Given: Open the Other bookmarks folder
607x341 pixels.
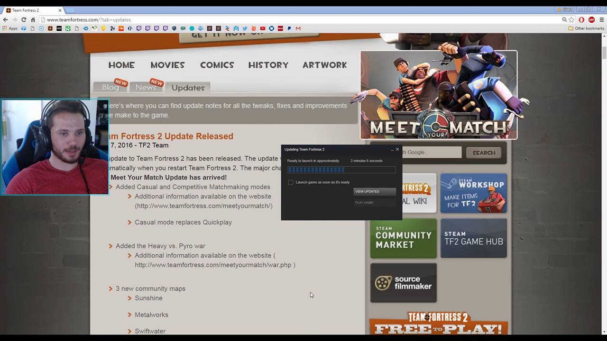Looking at the screenshot, I should pos(586,28).
